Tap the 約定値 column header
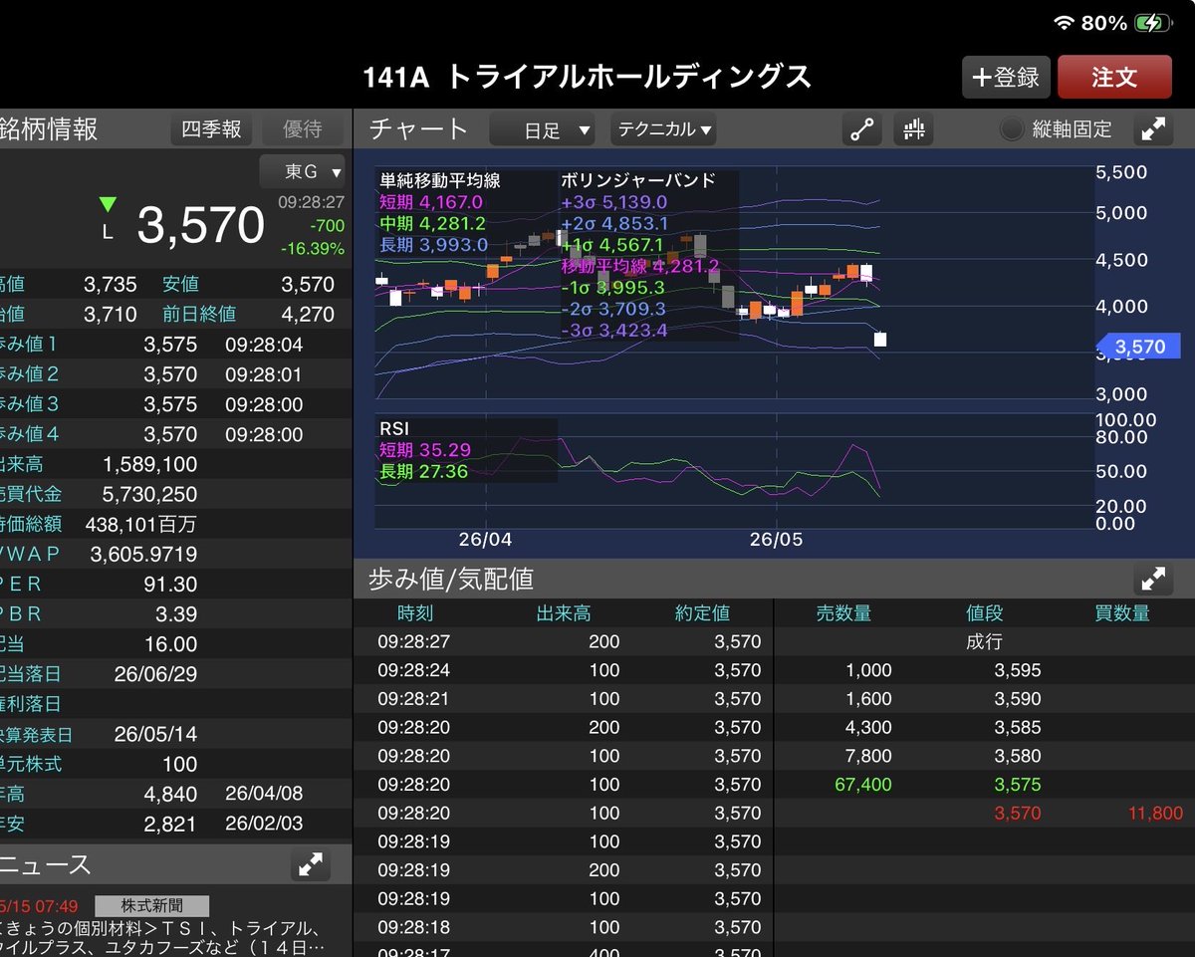This screenshot has width=1195, height=957. (702, 613)
